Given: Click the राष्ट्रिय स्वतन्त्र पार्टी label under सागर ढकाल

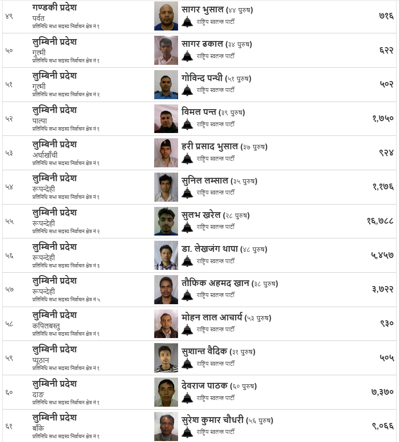Looking at the screenshot, I should [x=215, y=56].
